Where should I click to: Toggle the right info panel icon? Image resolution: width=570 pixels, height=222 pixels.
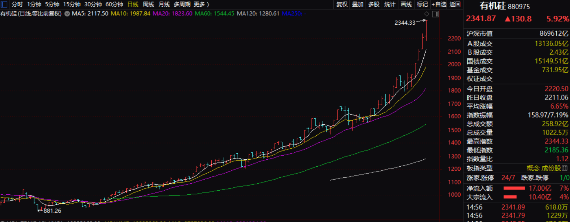[x=435, y=14]
